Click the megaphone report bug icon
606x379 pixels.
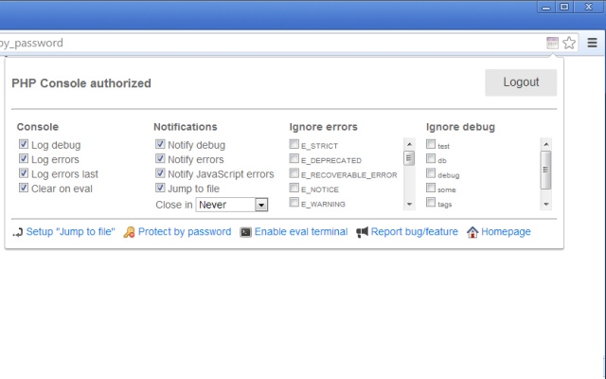[362, 232]
